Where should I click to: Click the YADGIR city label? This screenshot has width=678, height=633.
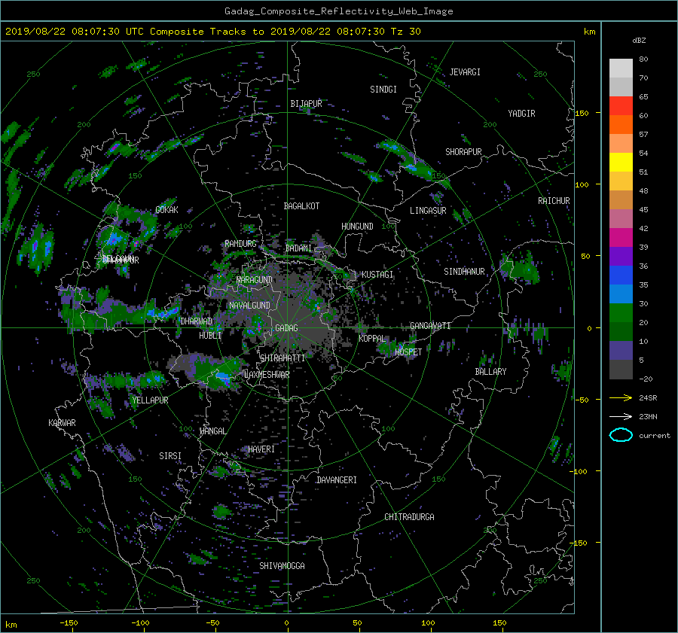521,114
